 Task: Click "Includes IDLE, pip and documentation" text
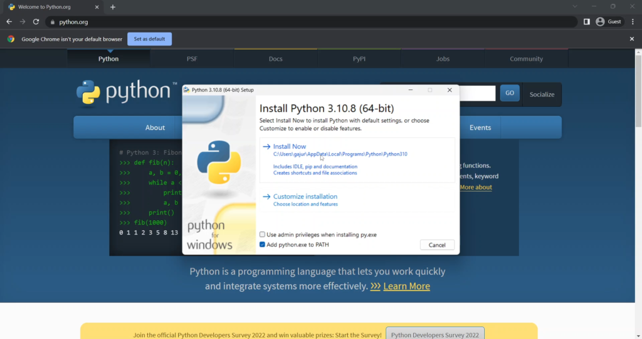[315, 166]
